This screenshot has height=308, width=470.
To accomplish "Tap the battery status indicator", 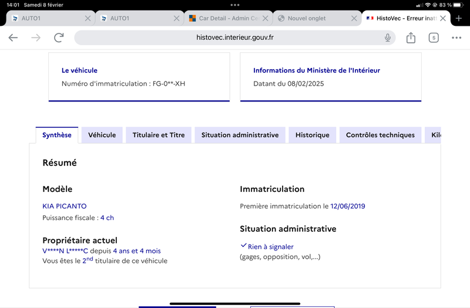I will pyautogui.click(x=459, y=5).
